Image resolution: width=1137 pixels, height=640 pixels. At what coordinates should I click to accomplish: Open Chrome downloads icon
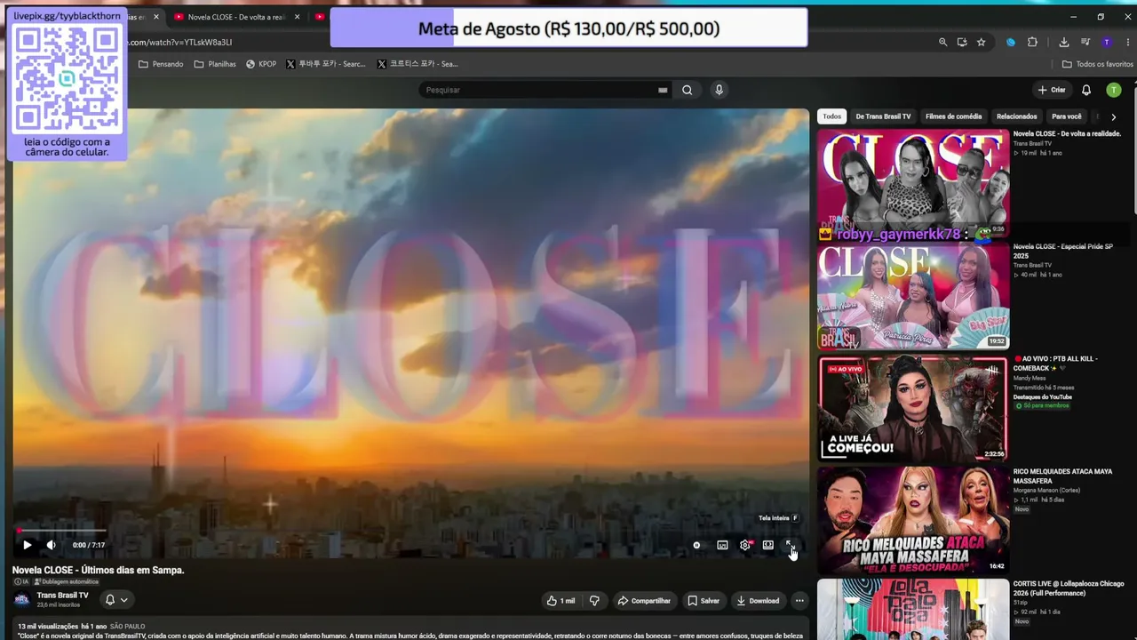(1064, 42)
